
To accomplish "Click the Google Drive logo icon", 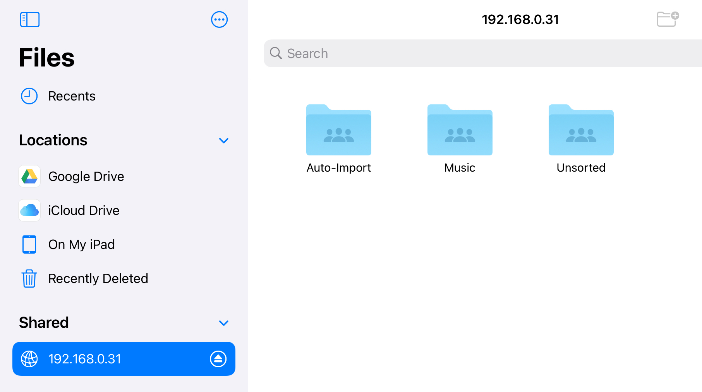I will (29, 177).
